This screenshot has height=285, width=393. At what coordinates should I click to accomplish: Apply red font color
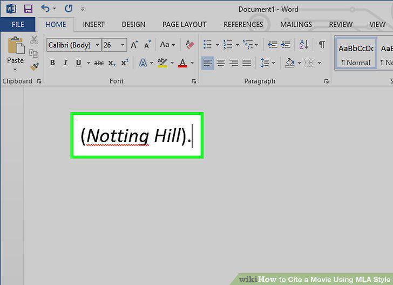coord(182,62)
